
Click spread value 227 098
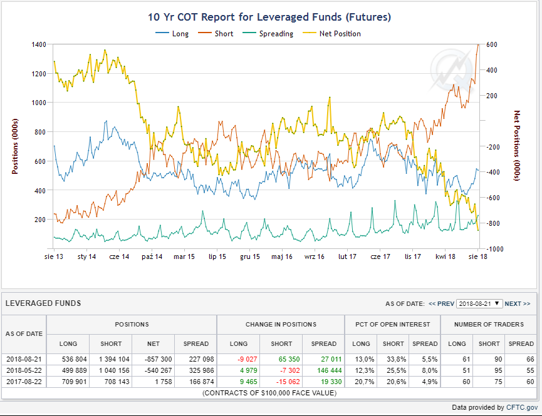coord(202,359)
